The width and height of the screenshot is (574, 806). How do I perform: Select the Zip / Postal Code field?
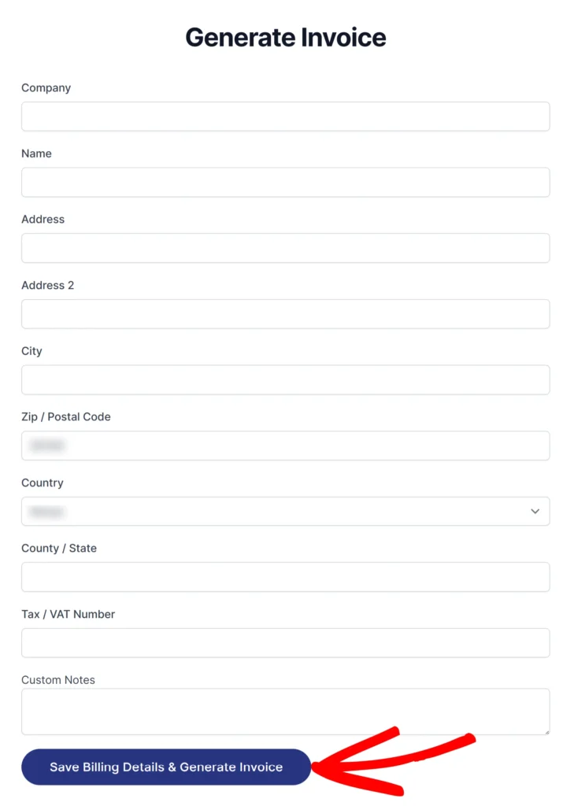coord(286,446)
